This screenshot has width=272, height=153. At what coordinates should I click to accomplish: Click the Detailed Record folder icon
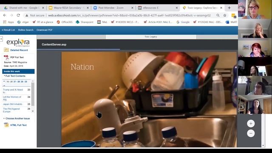pyautogui.click(x=6, y=50)
